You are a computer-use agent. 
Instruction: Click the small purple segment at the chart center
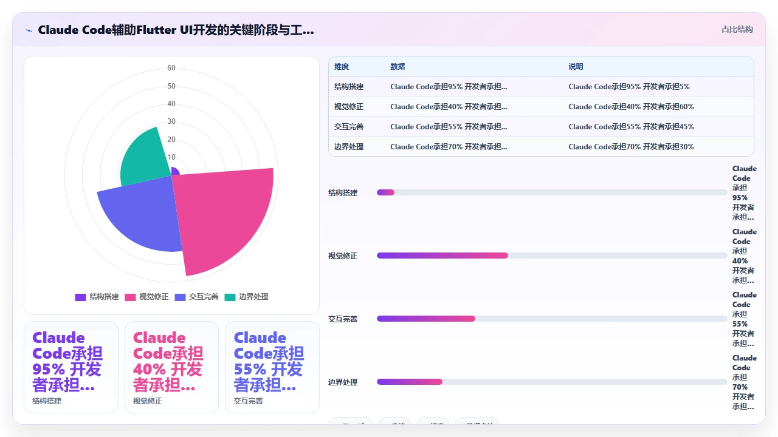click(174, 172)
